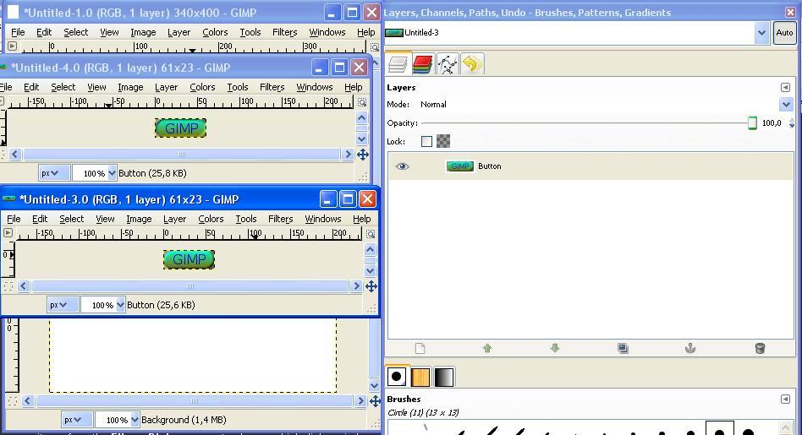The image size is (802, 435).
Task: Open zoom 100% dropdown in Untitled-1.0
Action: [x=135, y=420]
